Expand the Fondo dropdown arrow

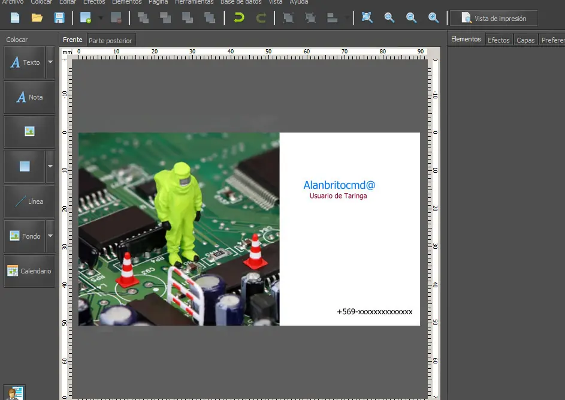(50, 236)
